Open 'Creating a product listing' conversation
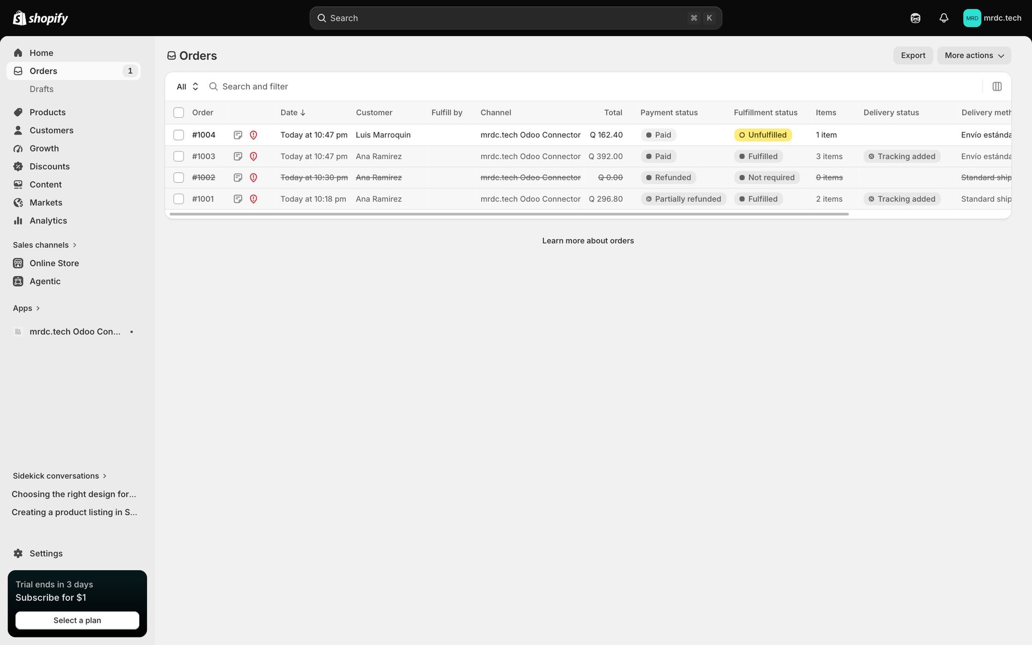1032x645 pixels. pos(74,512)
